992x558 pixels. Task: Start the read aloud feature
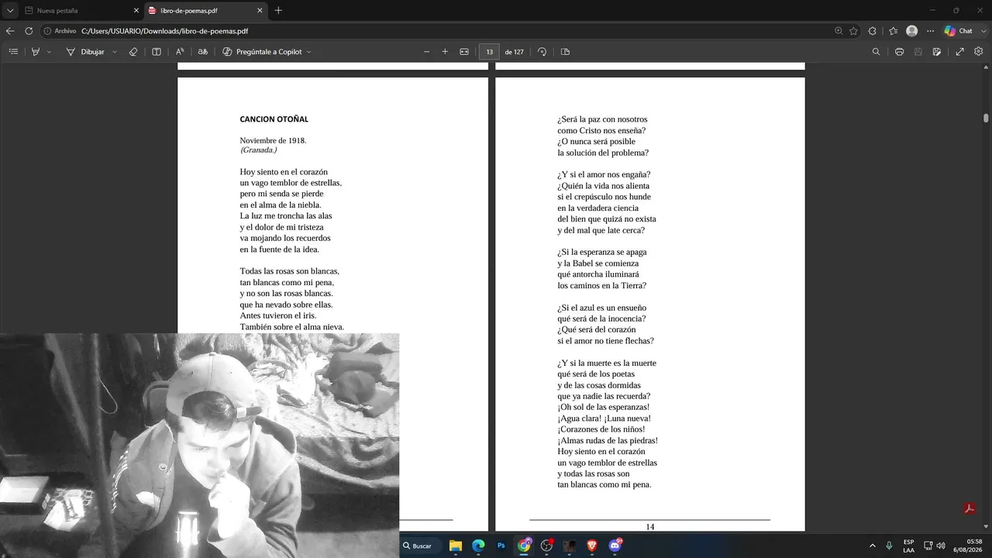click(180, 52)
